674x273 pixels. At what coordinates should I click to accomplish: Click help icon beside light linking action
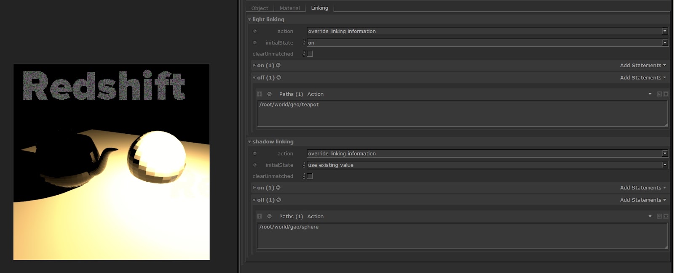click(255, 31)
